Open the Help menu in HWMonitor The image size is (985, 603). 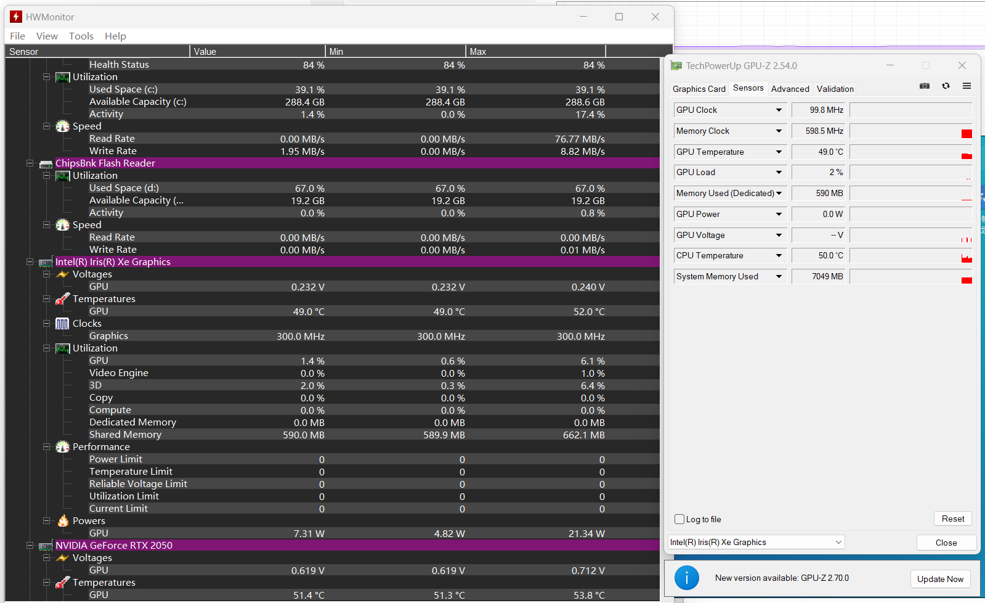115,36
